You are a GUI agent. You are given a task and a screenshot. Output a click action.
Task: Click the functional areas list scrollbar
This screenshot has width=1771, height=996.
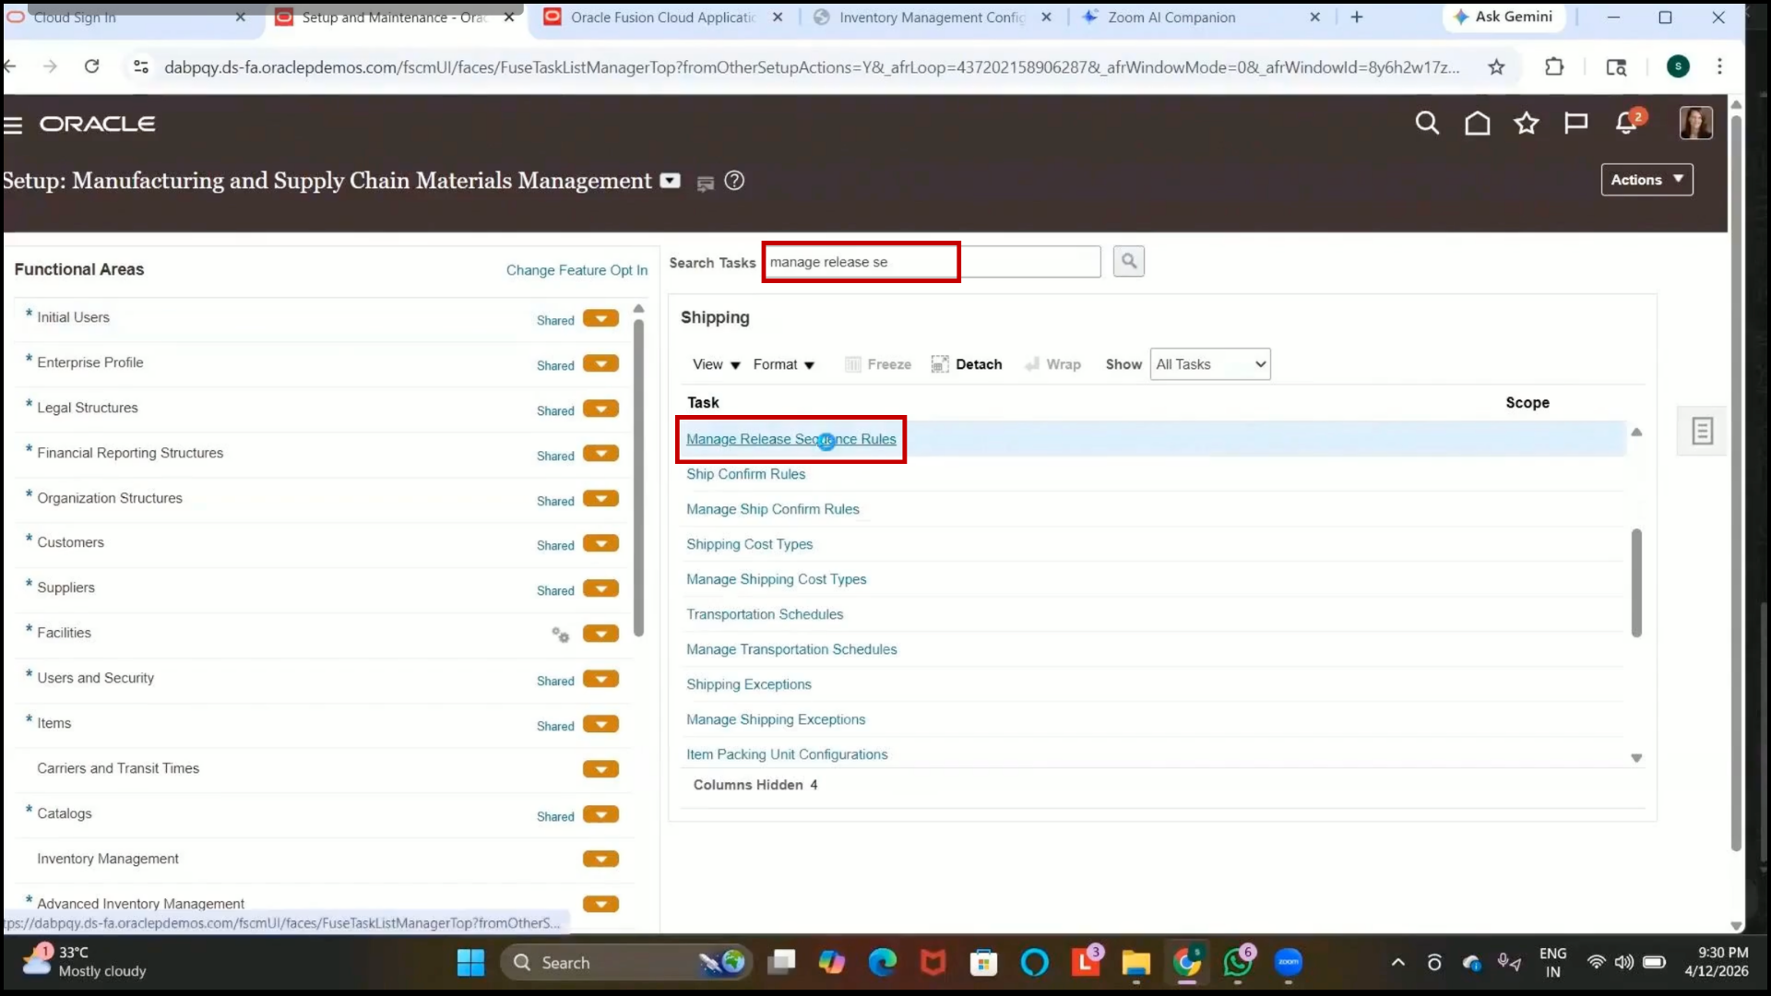[x=638, y=477]
